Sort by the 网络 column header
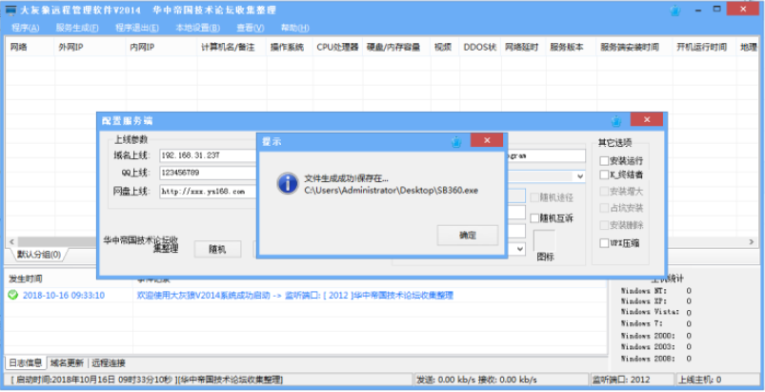765x392 pixels. point(30,47)
